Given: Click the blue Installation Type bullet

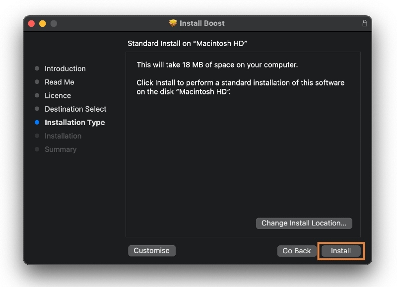Looking at the screenshot, I should click(37, 122).
